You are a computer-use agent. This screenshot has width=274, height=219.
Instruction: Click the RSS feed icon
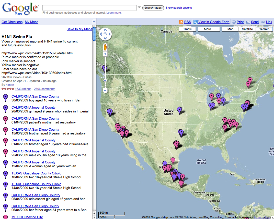pyautogui.click(x=181, y=22)
